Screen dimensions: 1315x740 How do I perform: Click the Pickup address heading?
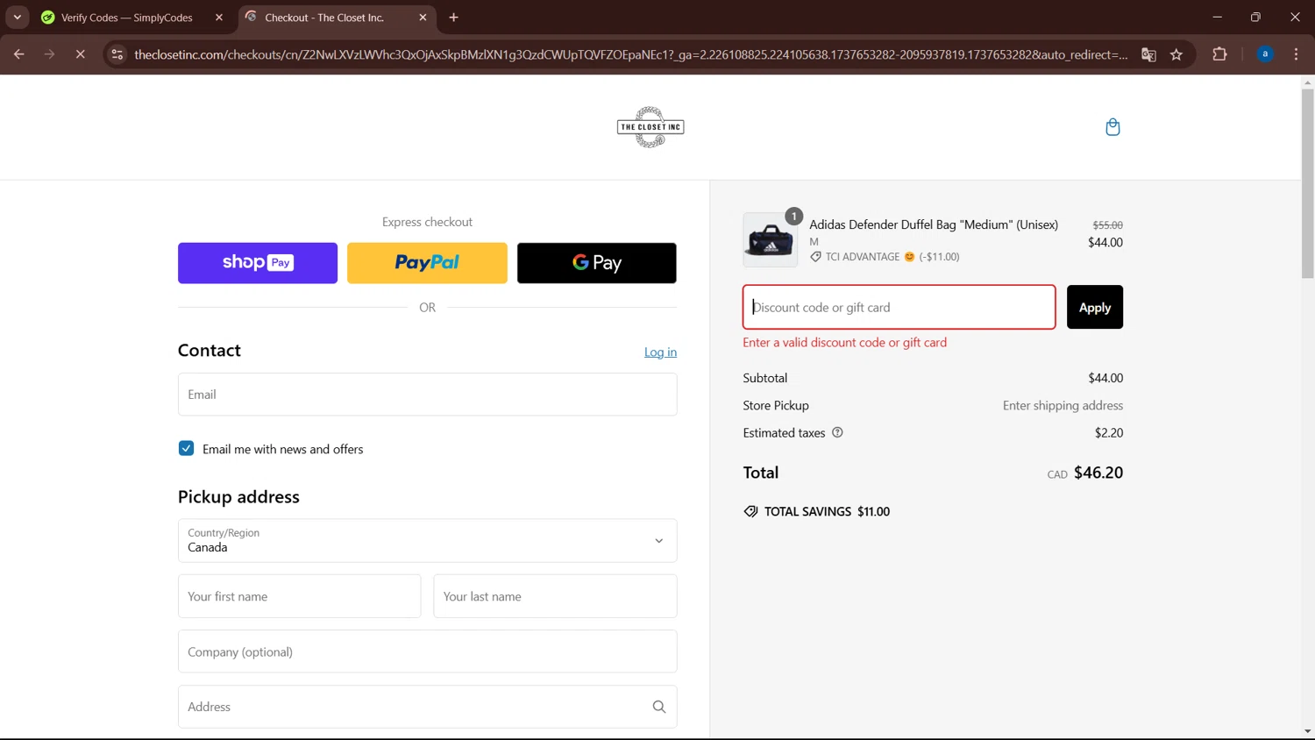coord(238,496)
